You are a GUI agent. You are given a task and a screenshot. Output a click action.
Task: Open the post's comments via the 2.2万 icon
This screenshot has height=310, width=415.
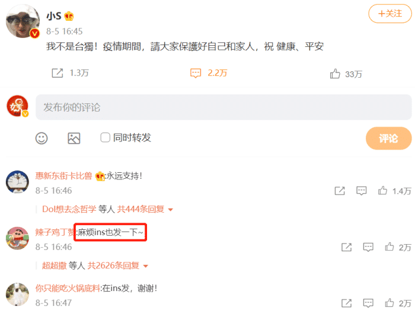pos(196,73)
